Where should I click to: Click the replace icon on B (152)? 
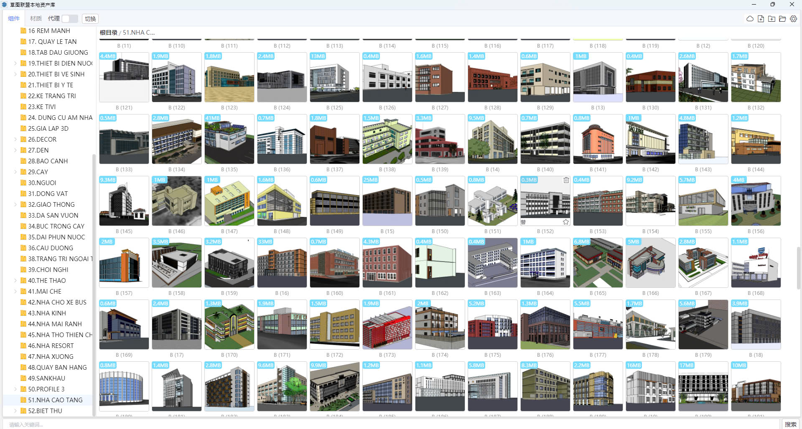coord(523,222)
